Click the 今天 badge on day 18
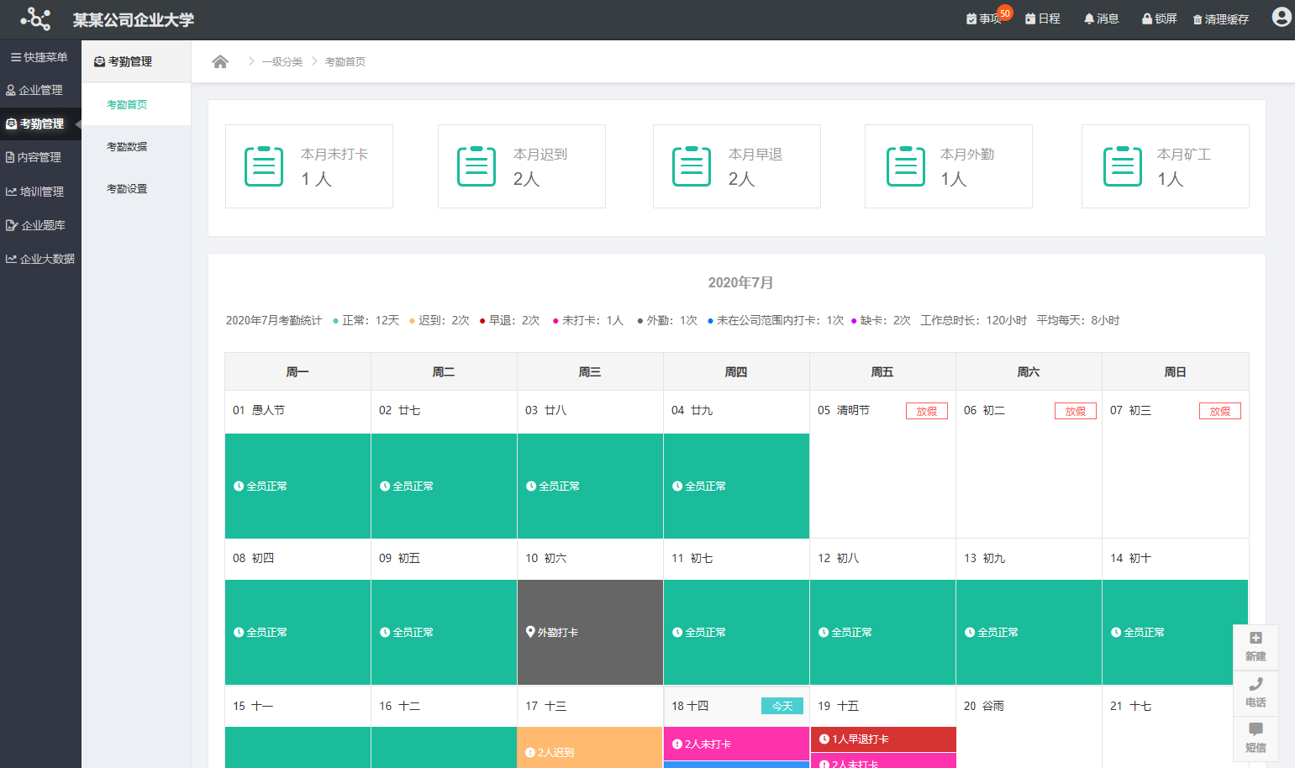1295x768 pixels. pyautogui.click(x=782, y=706)
